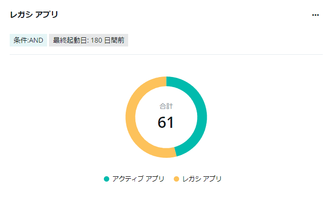Click the right side of the teal ring
332x200 pixels.
click(202, 117)
